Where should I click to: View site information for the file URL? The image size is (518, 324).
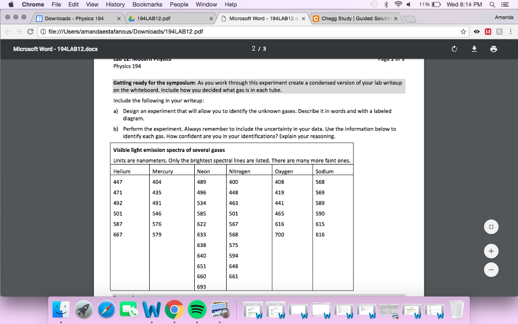(43, 32)
